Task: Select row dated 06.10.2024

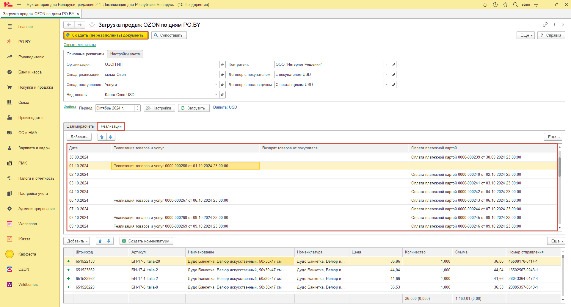Action: point(312,200)
